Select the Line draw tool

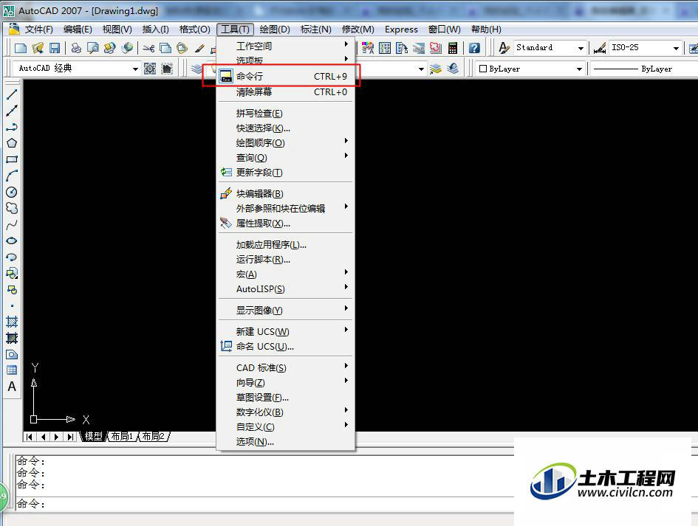12,94
